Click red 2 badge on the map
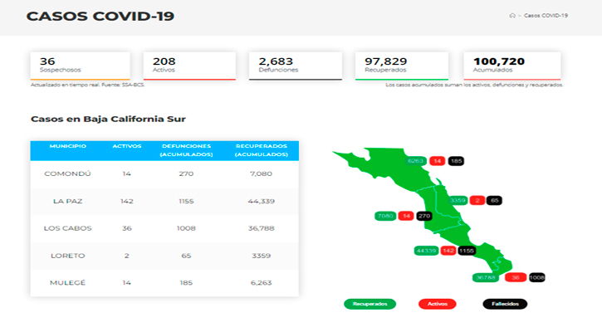This screenshot has width=602, height=332. click(x=477, y=200)
